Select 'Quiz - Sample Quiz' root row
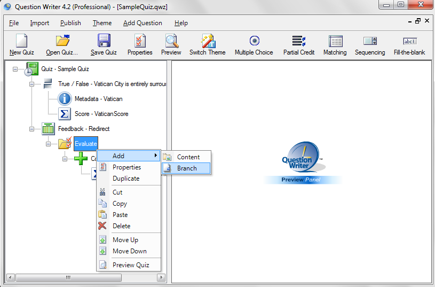Screen dimensions: 435x287 point(65,69)
